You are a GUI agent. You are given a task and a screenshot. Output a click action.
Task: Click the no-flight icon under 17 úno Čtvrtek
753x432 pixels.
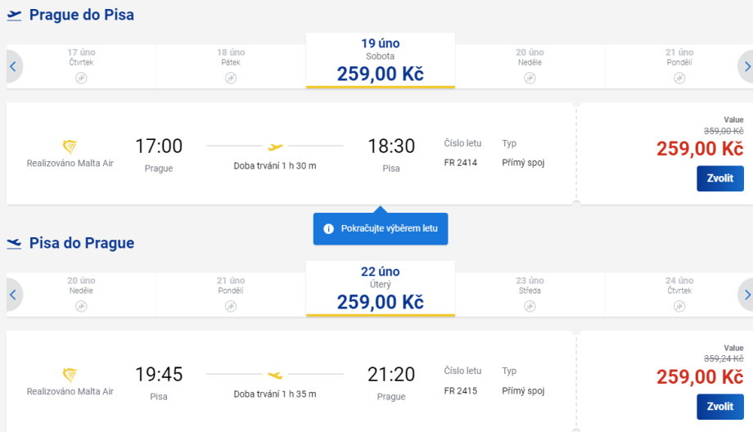click(81, 78)
